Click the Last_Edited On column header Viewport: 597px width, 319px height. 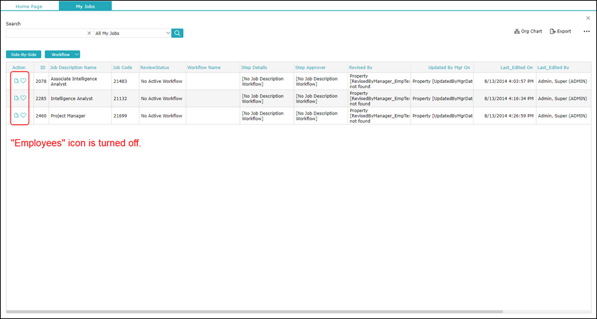tap(516, 68)
